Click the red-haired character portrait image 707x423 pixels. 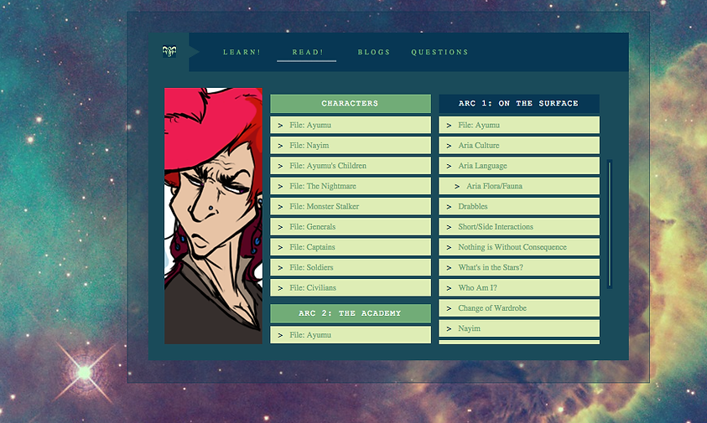(x=213, y=216)
